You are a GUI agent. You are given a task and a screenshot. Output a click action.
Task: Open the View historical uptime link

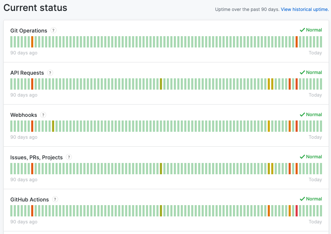click(x=304, y=9)
